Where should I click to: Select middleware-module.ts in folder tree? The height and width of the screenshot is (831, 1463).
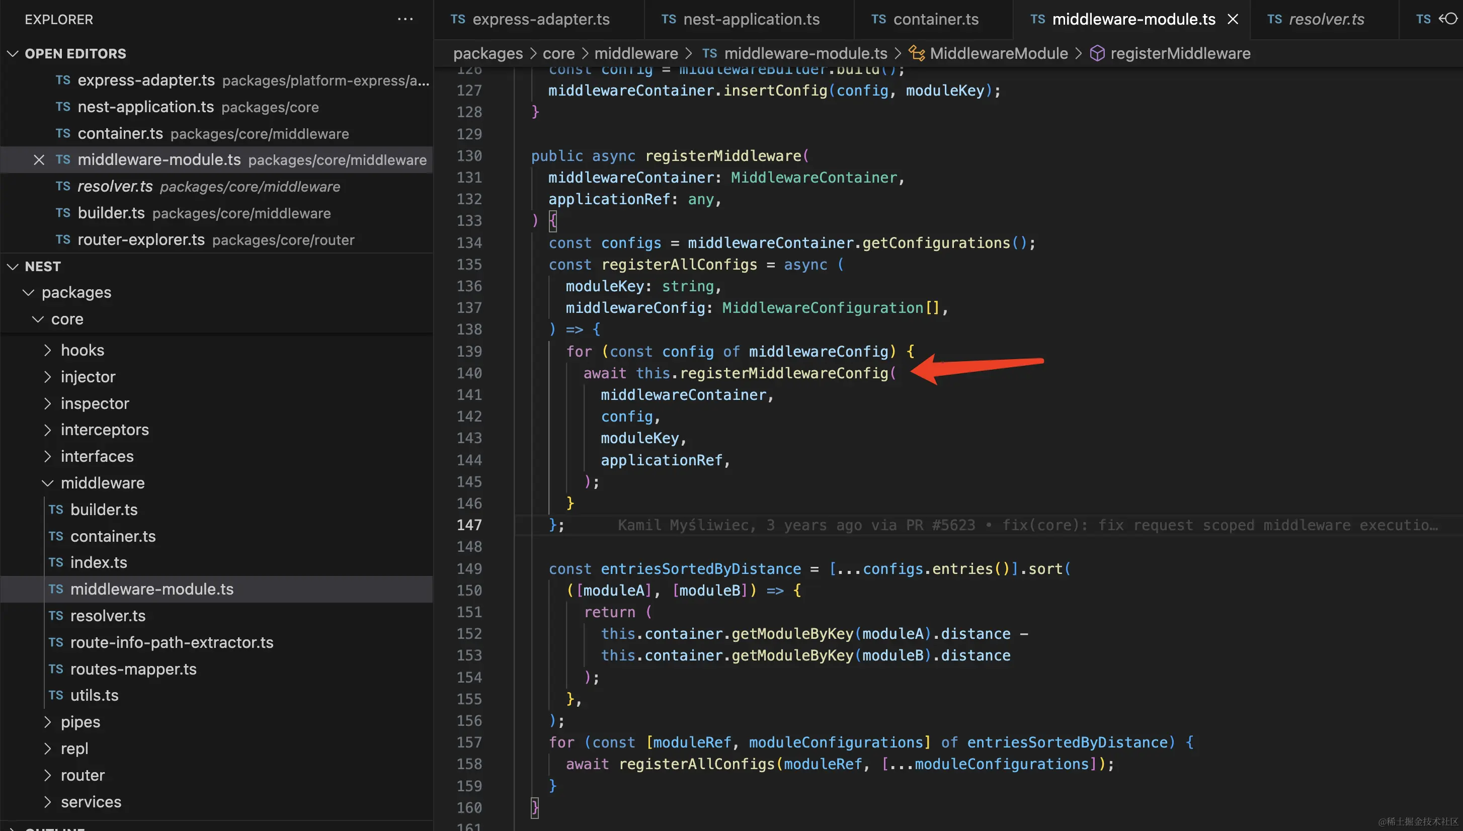217,589
